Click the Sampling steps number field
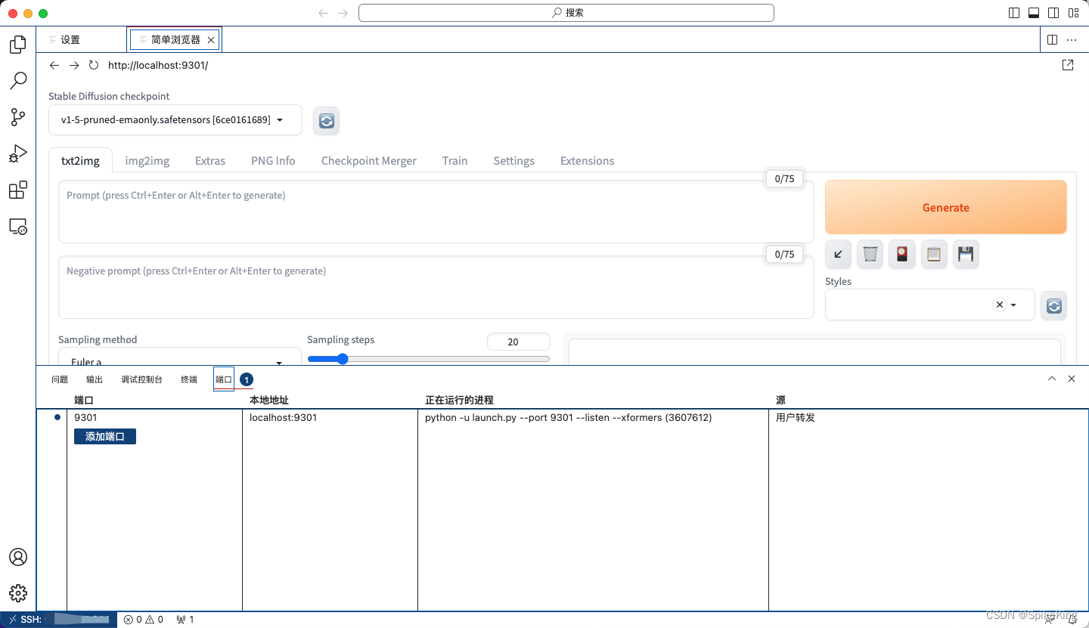 (x=519, y=342)
